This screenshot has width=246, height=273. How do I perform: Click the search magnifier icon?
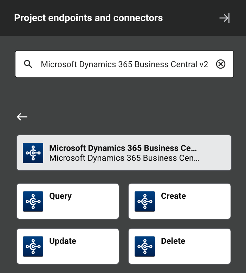(28, 64)
